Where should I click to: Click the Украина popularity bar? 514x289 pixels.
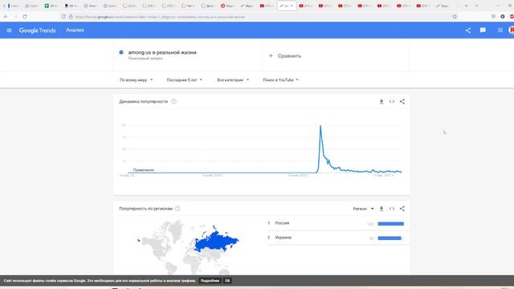point(390,238)
